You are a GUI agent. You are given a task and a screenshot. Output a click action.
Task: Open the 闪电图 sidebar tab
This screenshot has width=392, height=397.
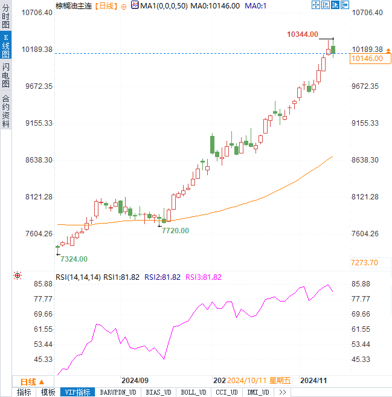(5, 76)
